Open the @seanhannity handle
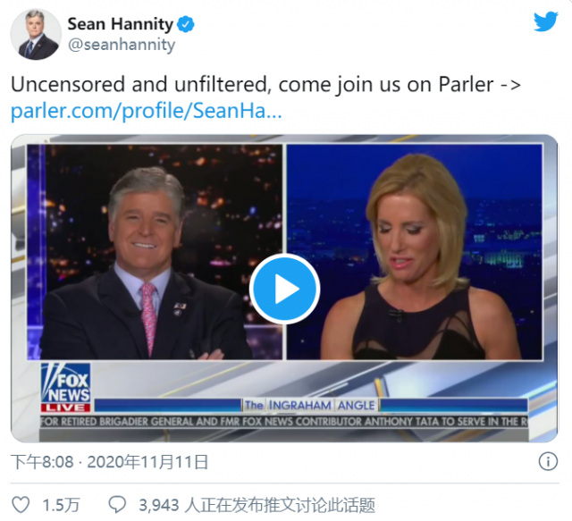572x521 pixels. pyautogui.click(x=122, y=45)
